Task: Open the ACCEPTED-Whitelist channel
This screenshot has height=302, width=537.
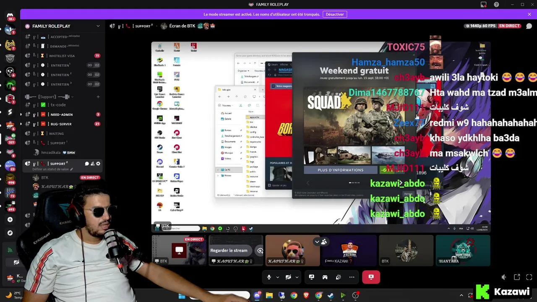Action: tap(63, 36)
